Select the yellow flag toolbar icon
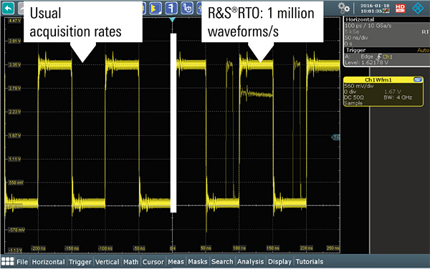 156,8
